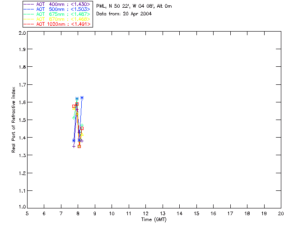Click the x-axis tick label 9
Viewport: 289px width, 231px height.
coord(95,213)
